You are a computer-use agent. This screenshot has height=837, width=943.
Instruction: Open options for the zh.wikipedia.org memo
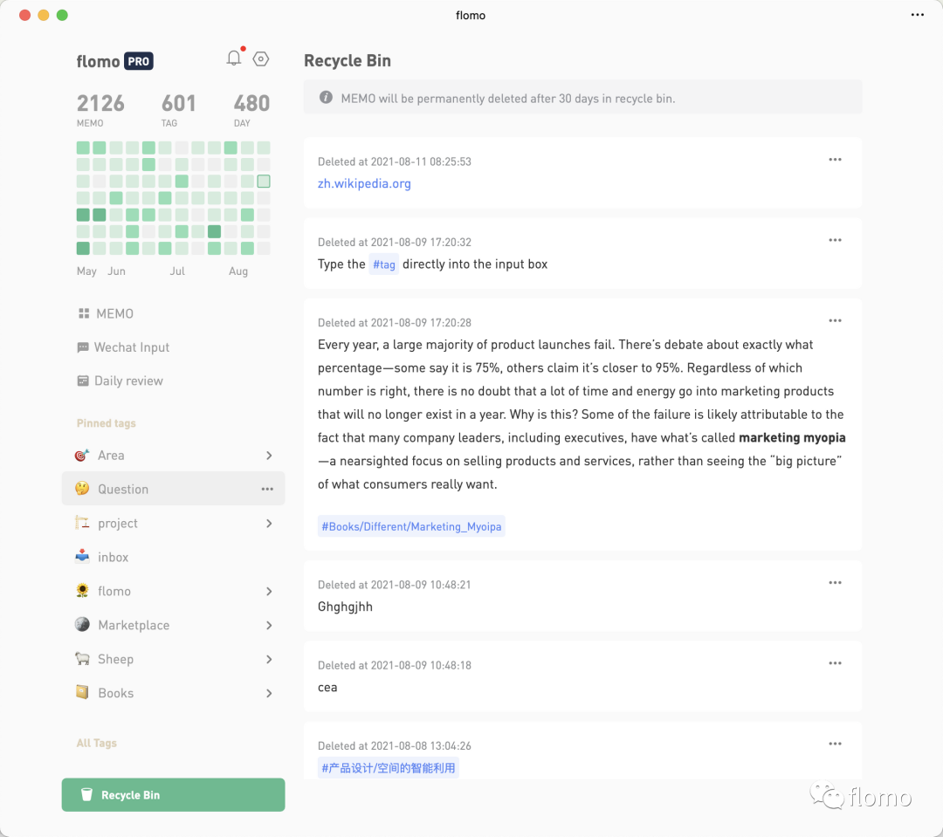tap(836, 160)
